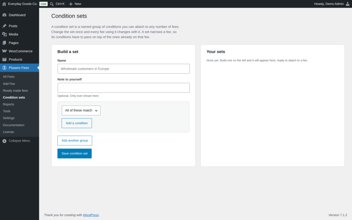Screen dimensions: 352x220
Task: Open the Posts menu
Action: click(20, 26)
